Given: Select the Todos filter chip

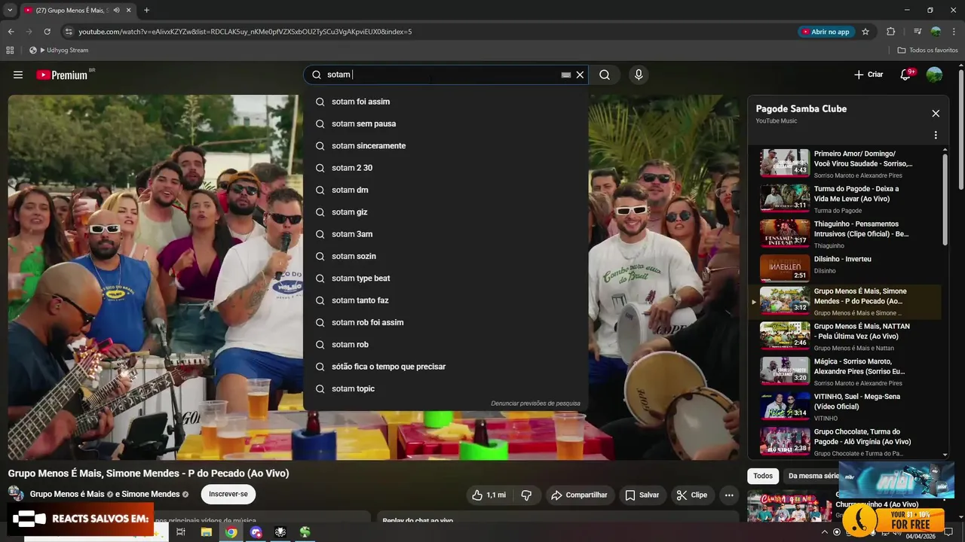Looking at the screenshot, I should click(763, 476).
